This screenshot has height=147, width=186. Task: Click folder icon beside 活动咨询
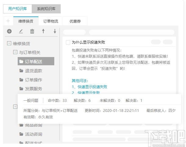pos(21,134)
